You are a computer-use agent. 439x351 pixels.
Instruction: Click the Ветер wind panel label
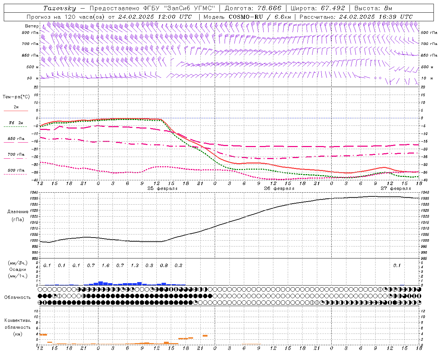[32, 26]
